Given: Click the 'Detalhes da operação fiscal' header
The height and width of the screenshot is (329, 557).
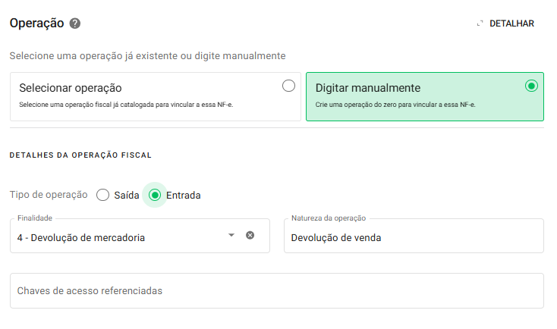Looking at the screenshot, I should pos(80,155).
